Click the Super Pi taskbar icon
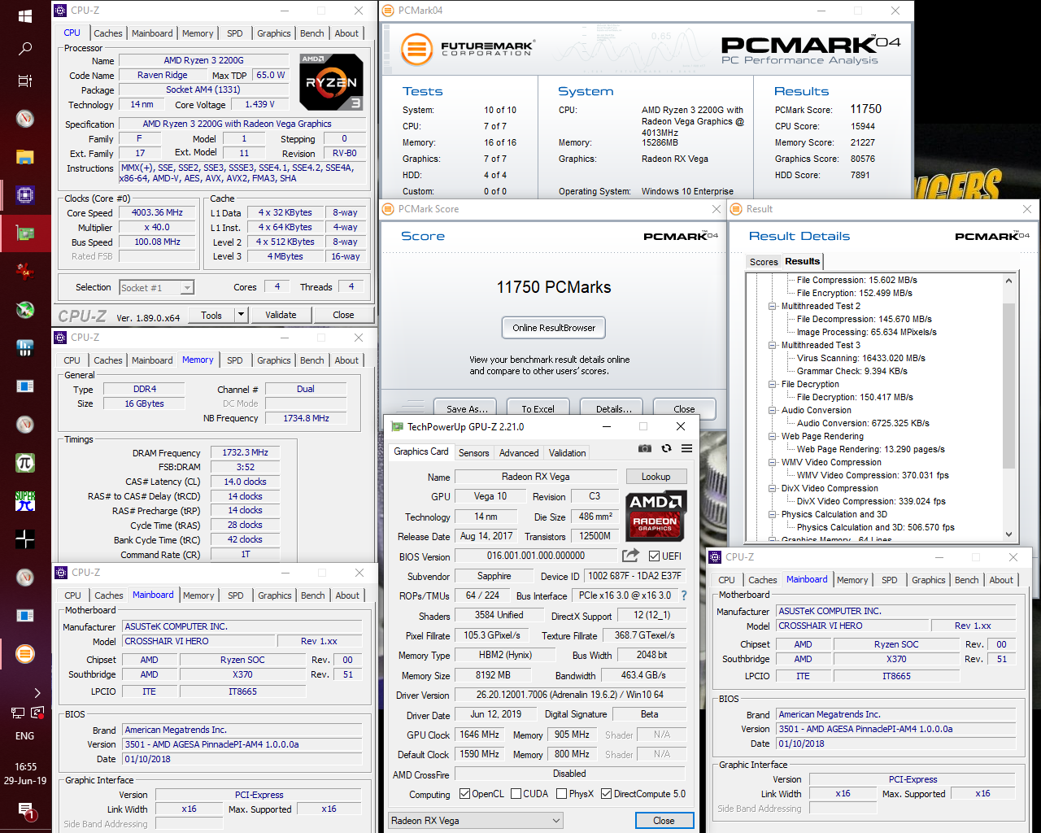 (x=25, y=500)
